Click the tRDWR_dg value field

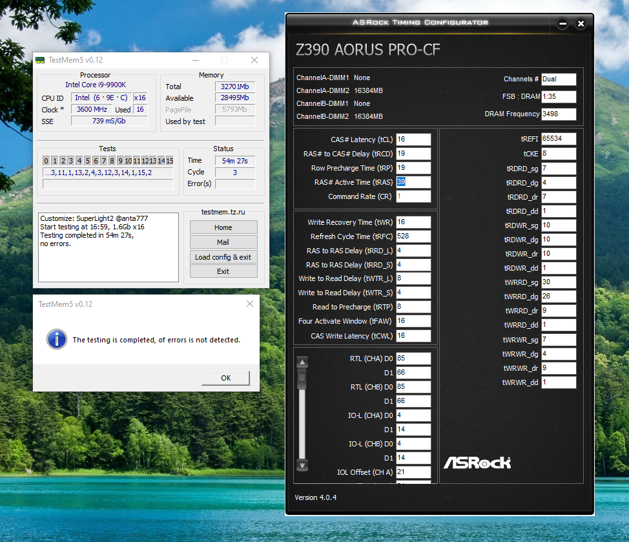click(x=559, y=240)
